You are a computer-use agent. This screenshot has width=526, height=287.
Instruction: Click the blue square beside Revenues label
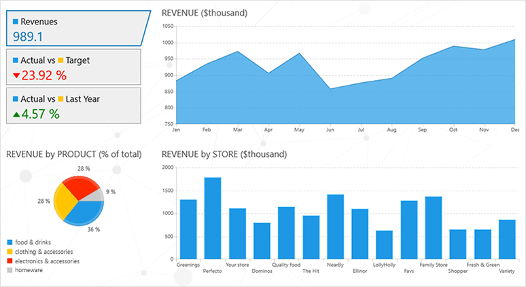click(x=16, y=22)
